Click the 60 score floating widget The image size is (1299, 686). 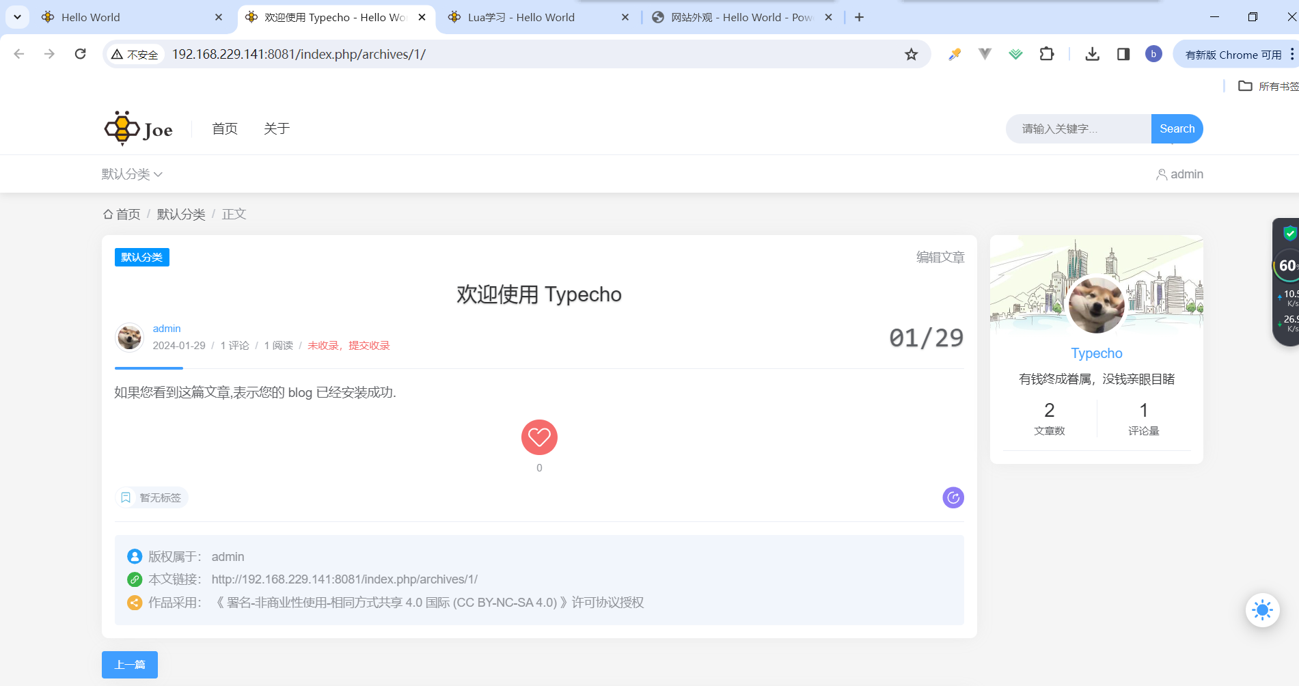point(1287,266)
